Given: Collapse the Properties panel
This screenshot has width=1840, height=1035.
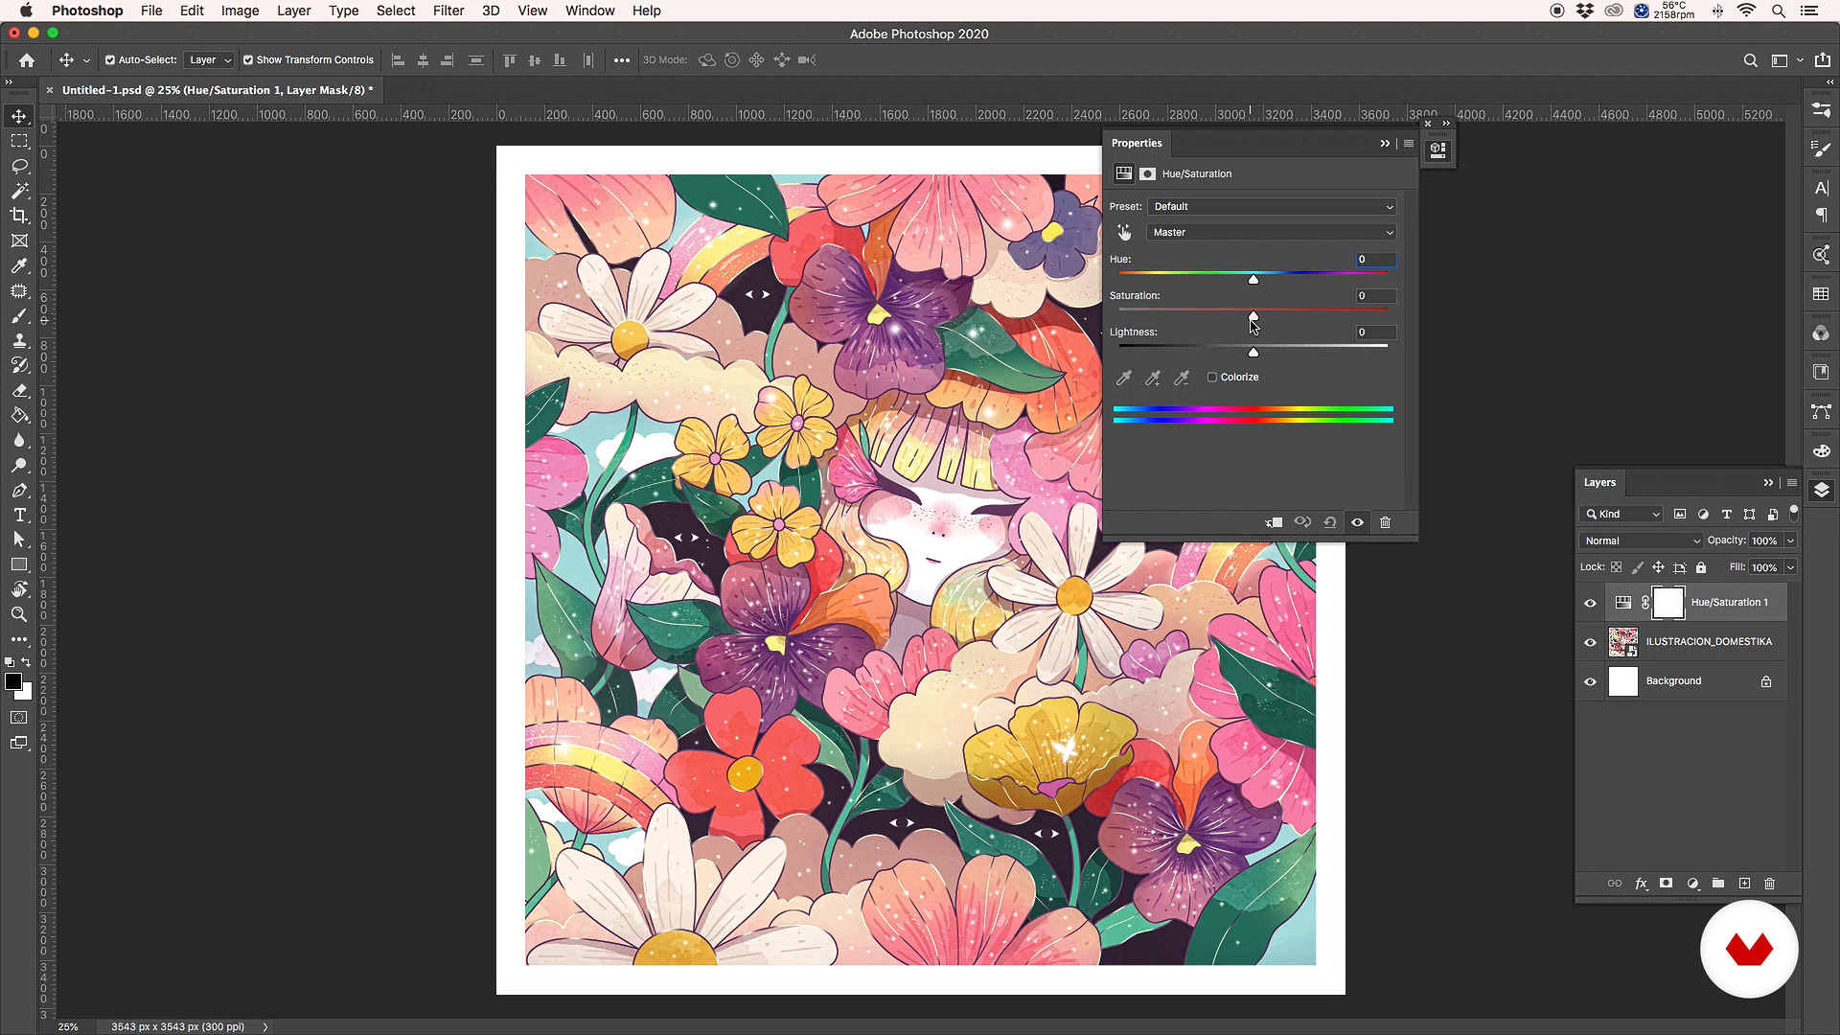Looking at the screenshot, I should 1385,143.
